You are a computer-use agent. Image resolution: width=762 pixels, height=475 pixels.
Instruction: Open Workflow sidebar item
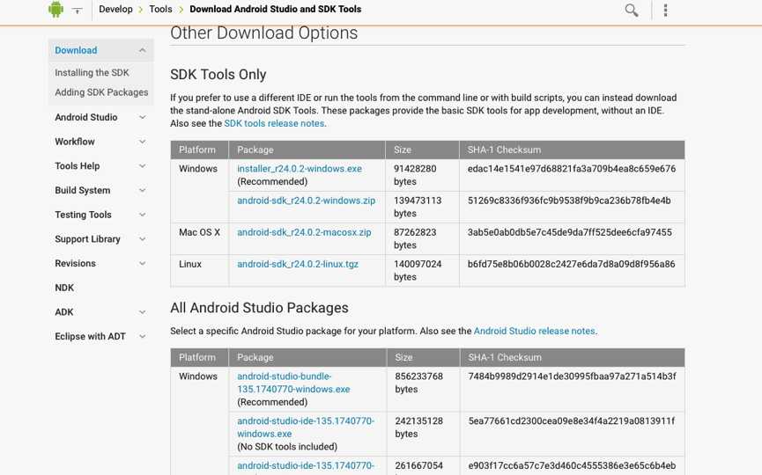[x=75, y=142]
